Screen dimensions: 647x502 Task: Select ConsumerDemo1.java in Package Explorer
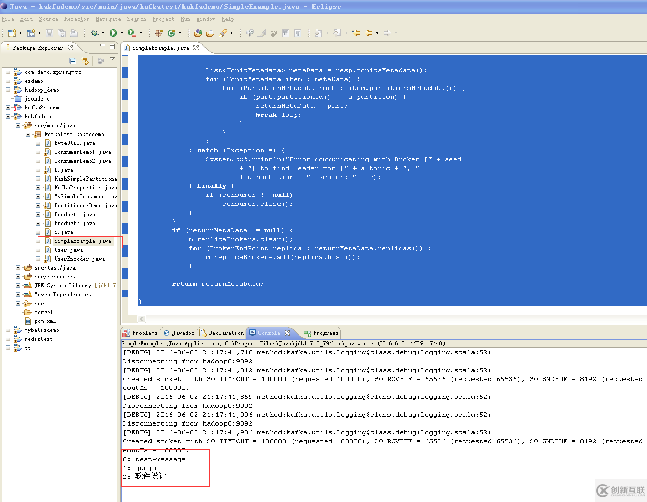click(82, 152)
